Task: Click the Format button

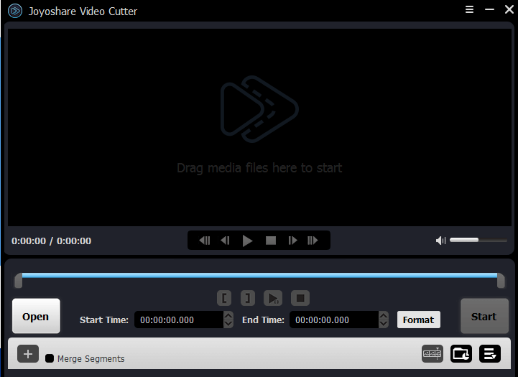Action: click(418, 320)
